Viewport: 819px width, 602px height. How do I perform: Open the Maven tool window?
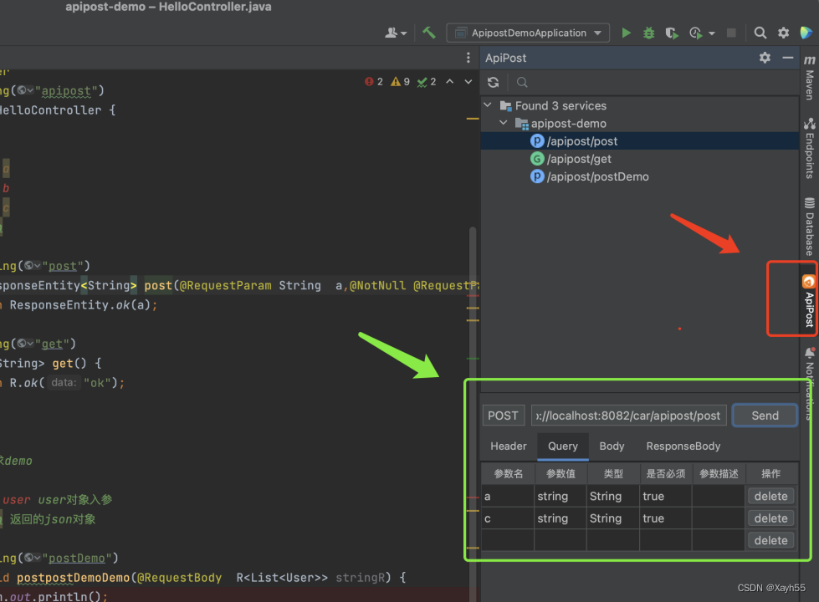809,79
